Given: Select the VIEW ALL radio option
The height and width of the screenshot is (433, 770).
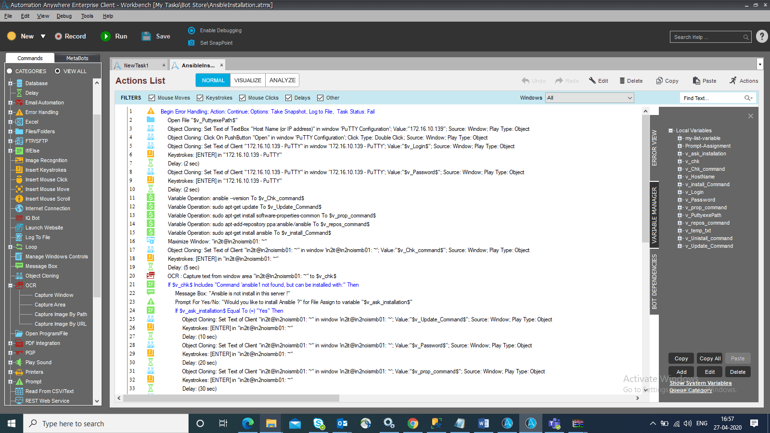Looking at the screenshot, I should pyautogui.click(x=58, y=71).
